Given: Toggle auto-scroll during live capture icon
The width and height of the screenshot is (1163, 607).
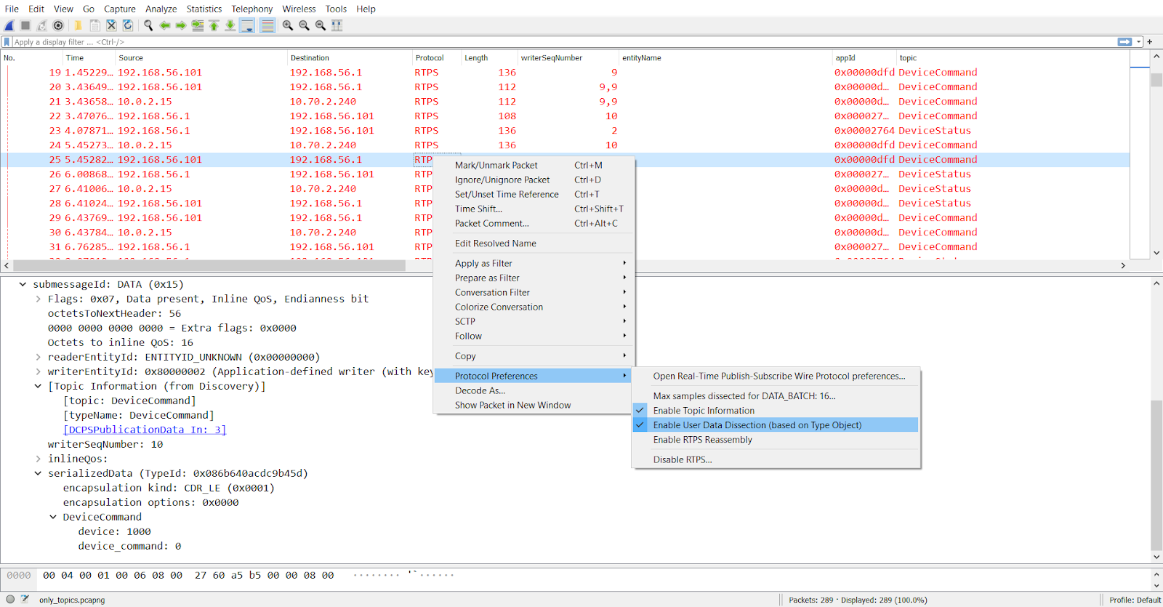Looking at the screenshot, I should click(x=247, y=25).
